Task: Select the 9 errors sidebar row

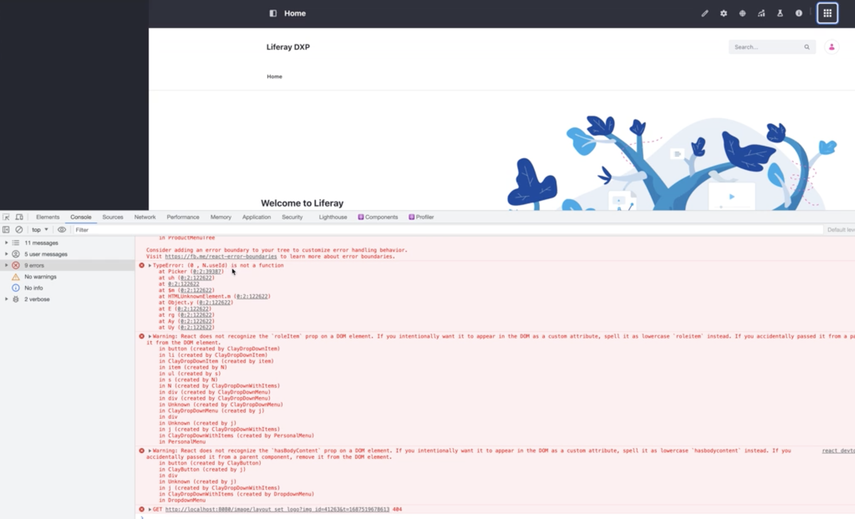Action: (67, 265)
